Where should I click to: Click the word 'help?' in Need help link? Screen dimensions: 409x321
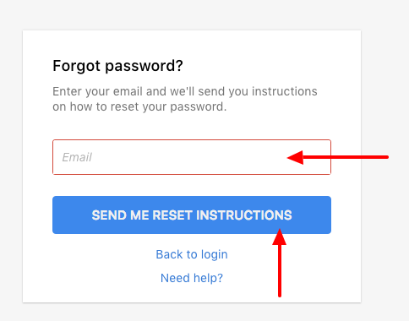coord(208,278)
